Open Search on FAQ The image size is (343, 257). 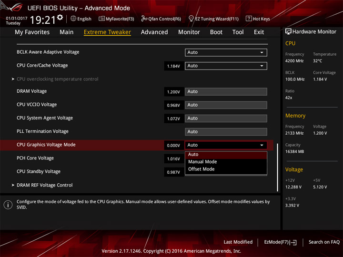coord(324,242)
